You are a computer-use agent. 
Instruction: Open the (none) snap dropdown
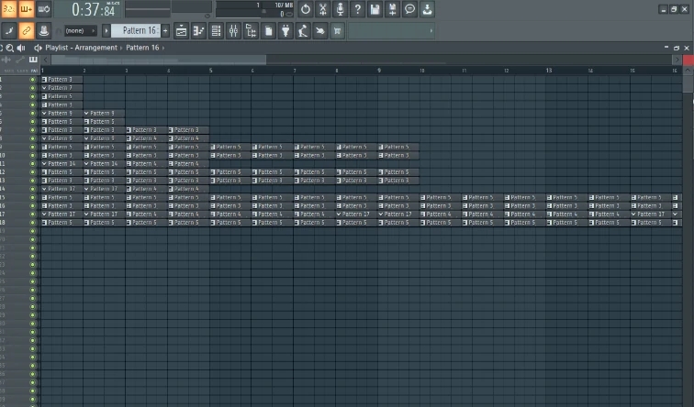tap(79, 31)
